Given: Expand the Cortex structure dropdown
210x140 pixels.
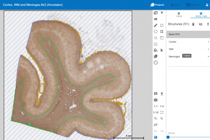Looking at the screenshot, I should click(208, 42).
